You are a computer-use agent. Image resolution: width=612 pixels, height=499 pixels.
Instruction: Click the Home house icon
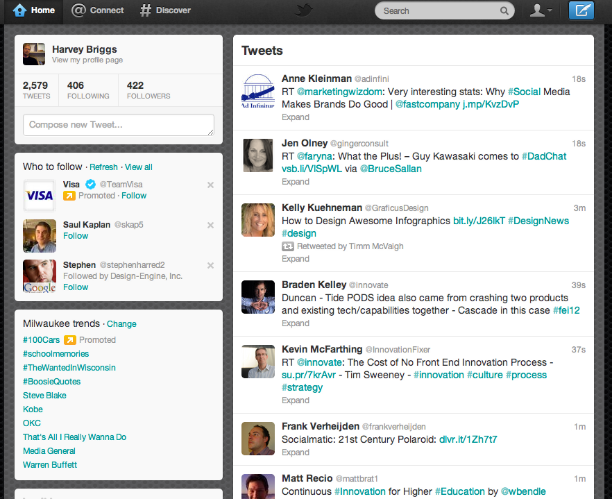pyautogui.click(x=20, y=10)
